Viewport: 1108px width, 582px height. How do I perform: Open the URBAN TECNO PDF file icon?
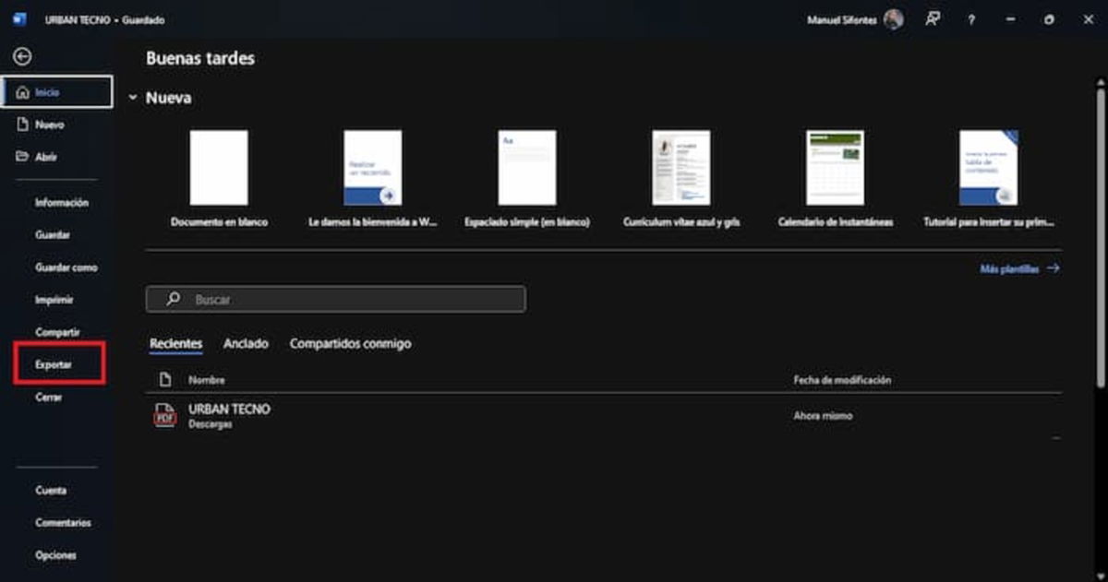[164, 415]
